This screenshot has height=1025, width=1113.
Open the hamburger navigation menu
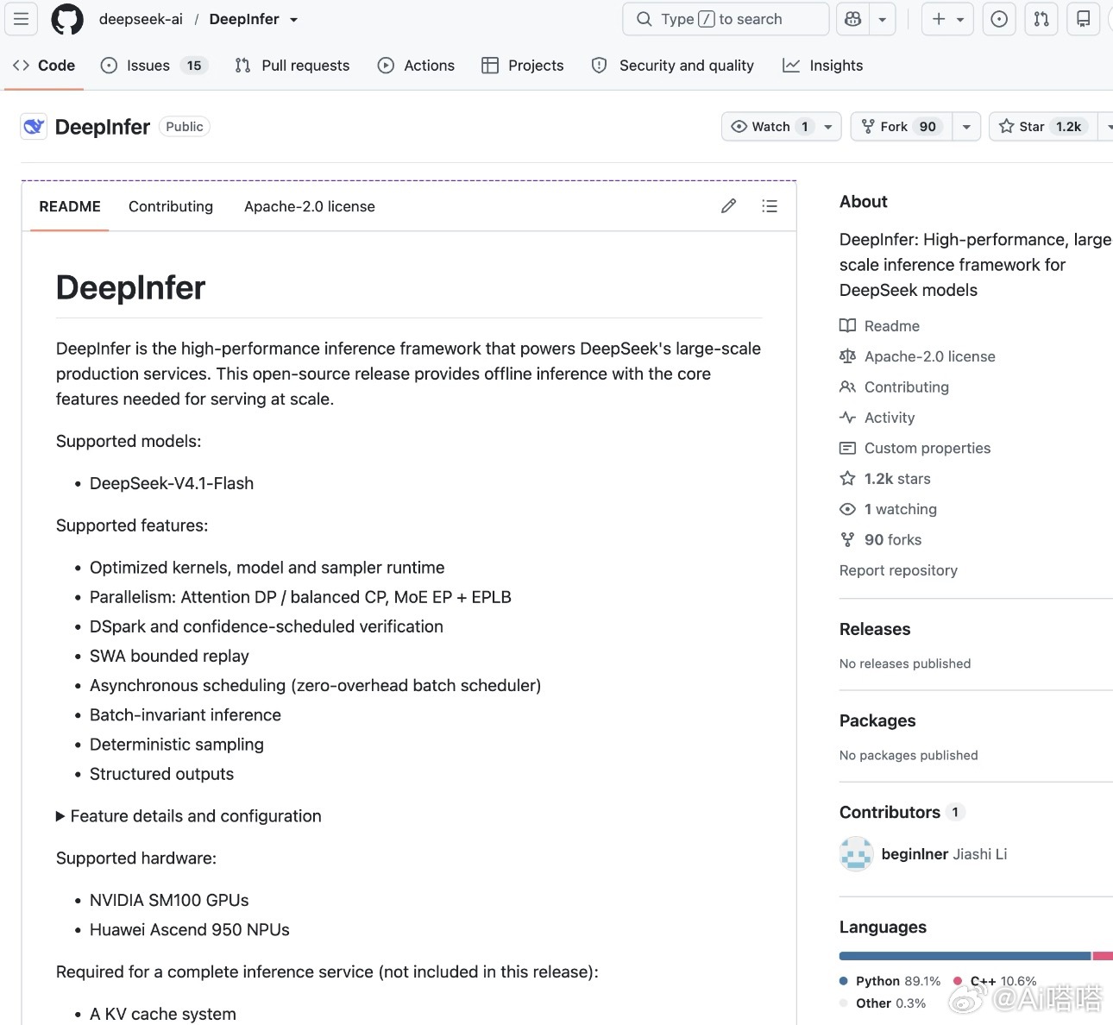(x=21, y=19)
